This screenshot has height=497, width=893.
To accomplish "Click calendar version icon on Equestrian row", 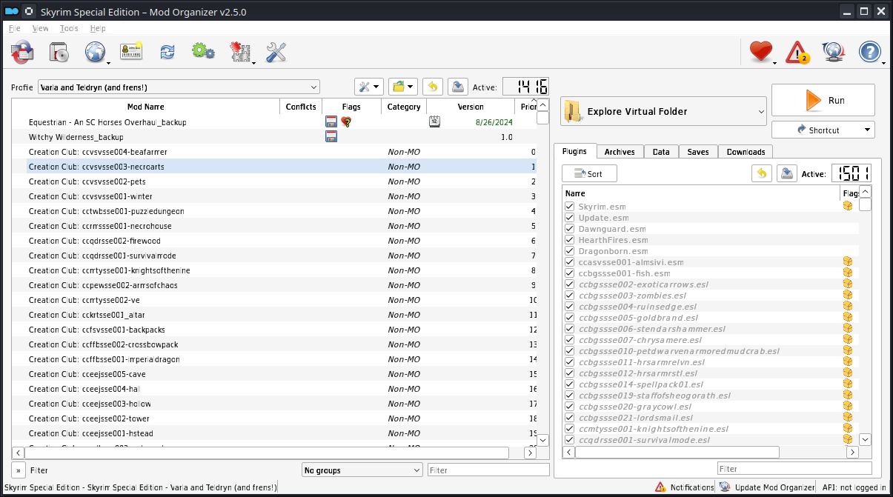I will pos(435,122).
